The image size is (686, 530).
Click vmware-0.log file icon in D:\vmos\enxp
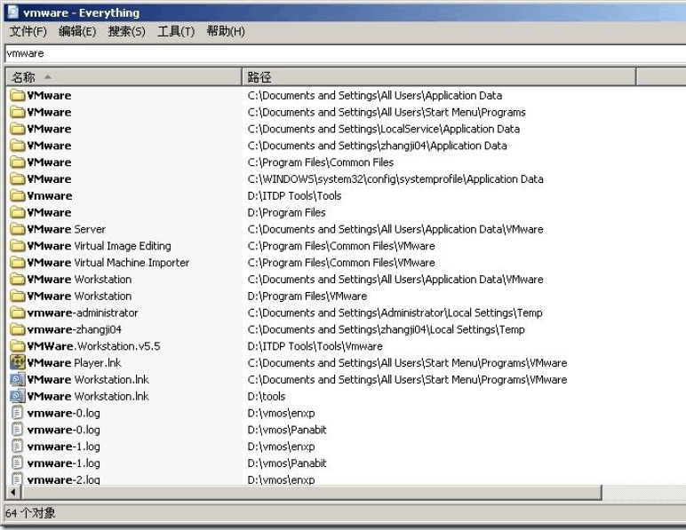[17, 413]
